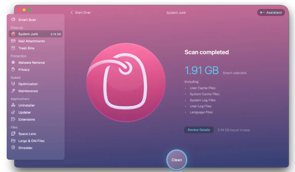Click the System Log Files entry
295x172 pixels.
(202, 100)
